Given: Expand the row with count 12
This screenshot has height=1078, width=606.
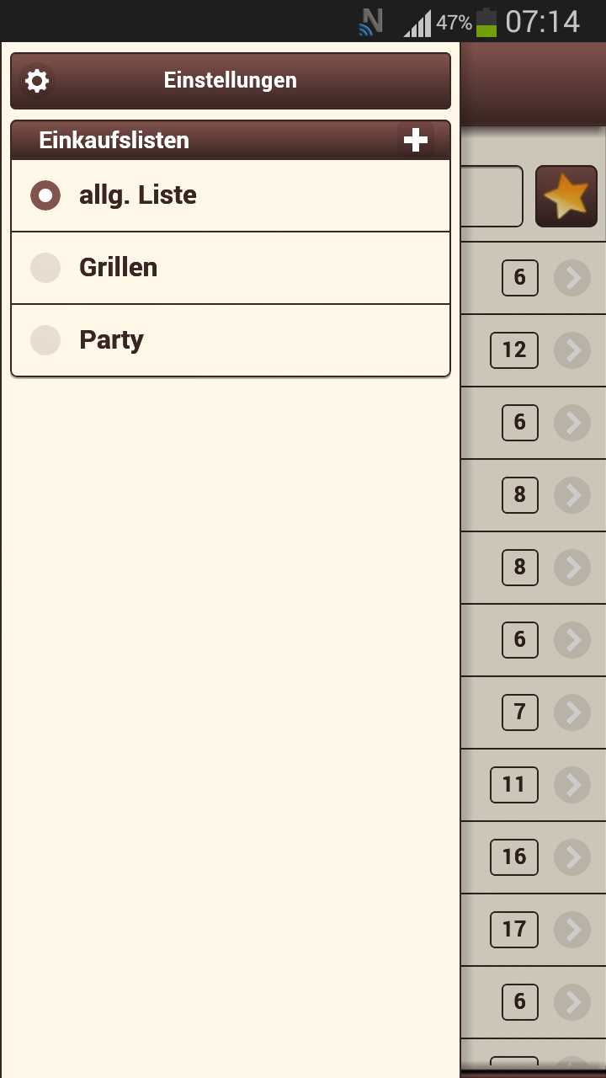Looking at the screenshot, I should pyautogui.click(x=572, y=350).
